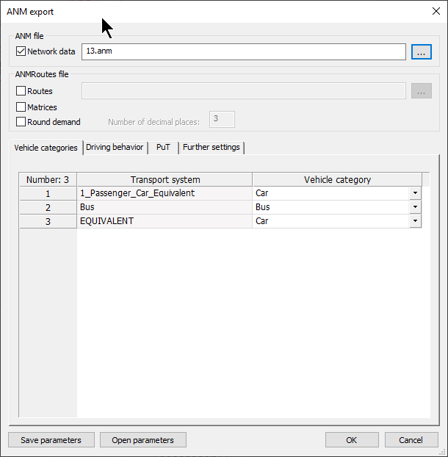The image size is (448, 457).
Task: Enable the Routes checkbox
Action: click(21, 91)
